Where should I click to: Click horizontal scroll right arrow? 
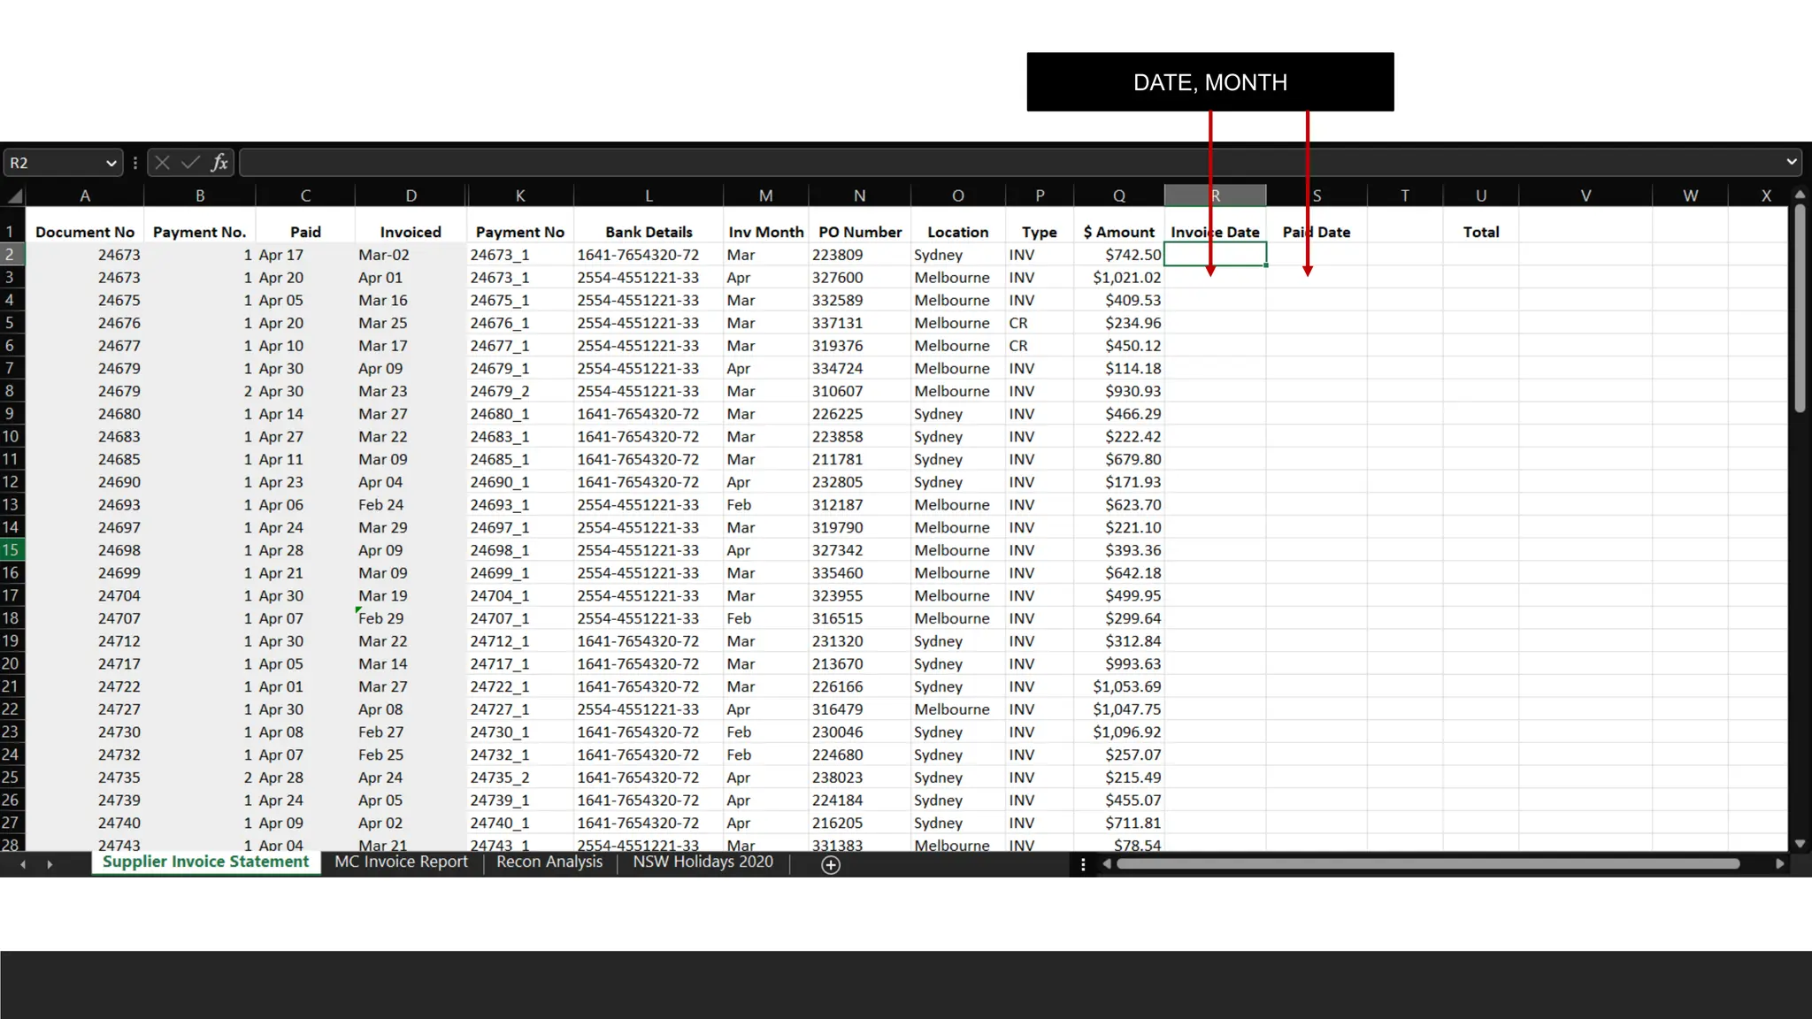(x=1780, y=863)
